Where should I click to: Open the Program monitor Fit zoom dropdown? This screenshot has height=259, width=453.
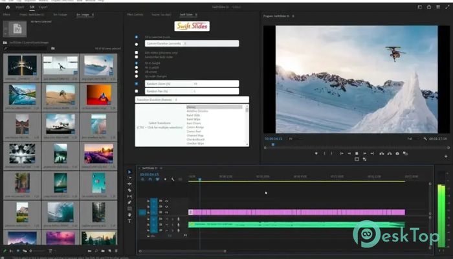pyautogui.click(x=295, y=139)
